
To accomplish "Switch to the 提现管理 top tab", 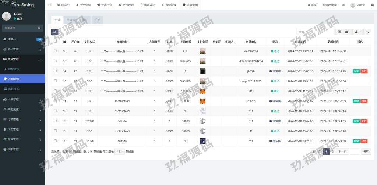I will coord(169,5).
